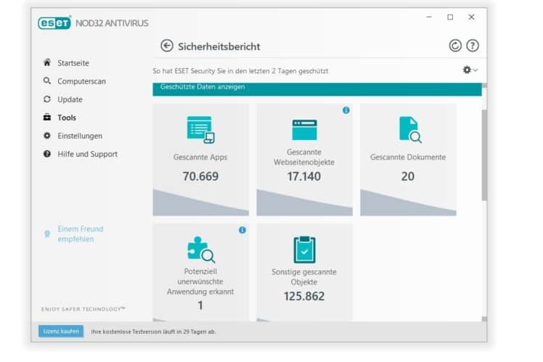The height and width of the screenshot is (362, 543).
Task: Click the Gescannte Apps label
Action: pyautogui.click(x=200, y=157)
